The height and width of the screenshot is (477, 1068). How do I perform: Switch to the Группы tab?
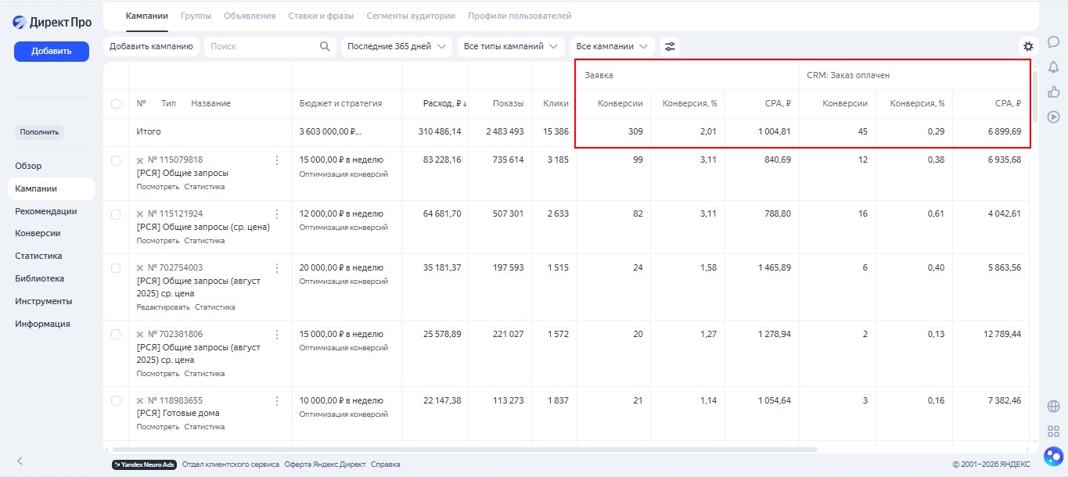pos(196,16)
